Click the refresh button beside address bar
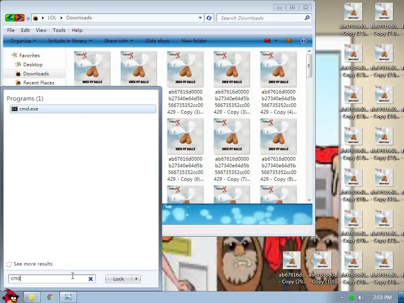404x303 pixels. pyautogui.click(x=209, y=18)
